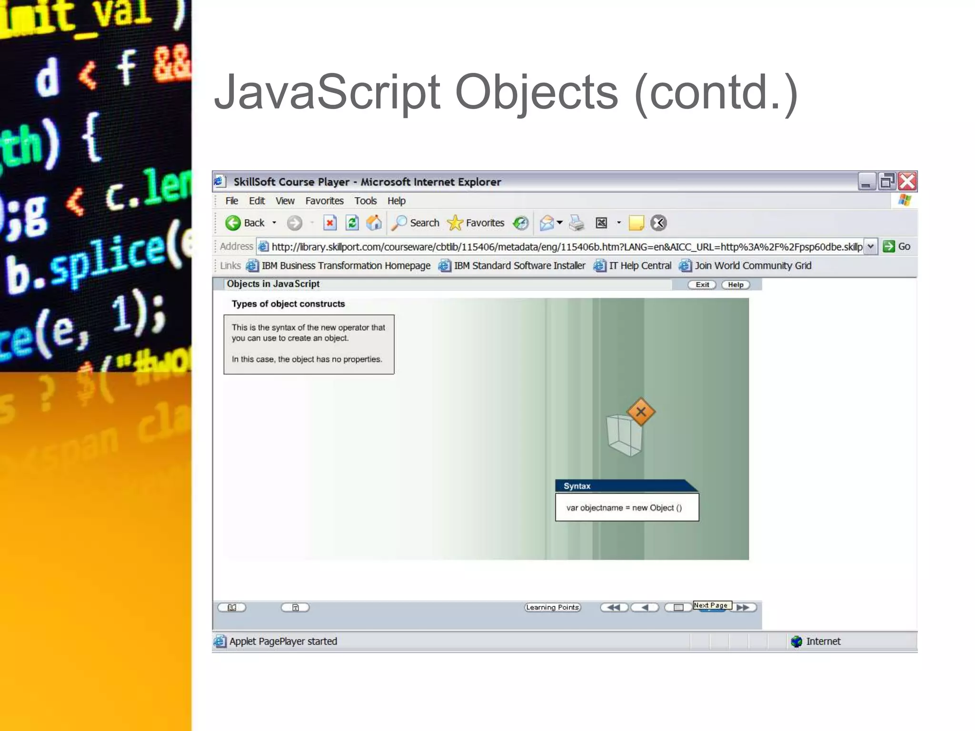
Task: Go to previous page arrow button
Action: point(645,607)
